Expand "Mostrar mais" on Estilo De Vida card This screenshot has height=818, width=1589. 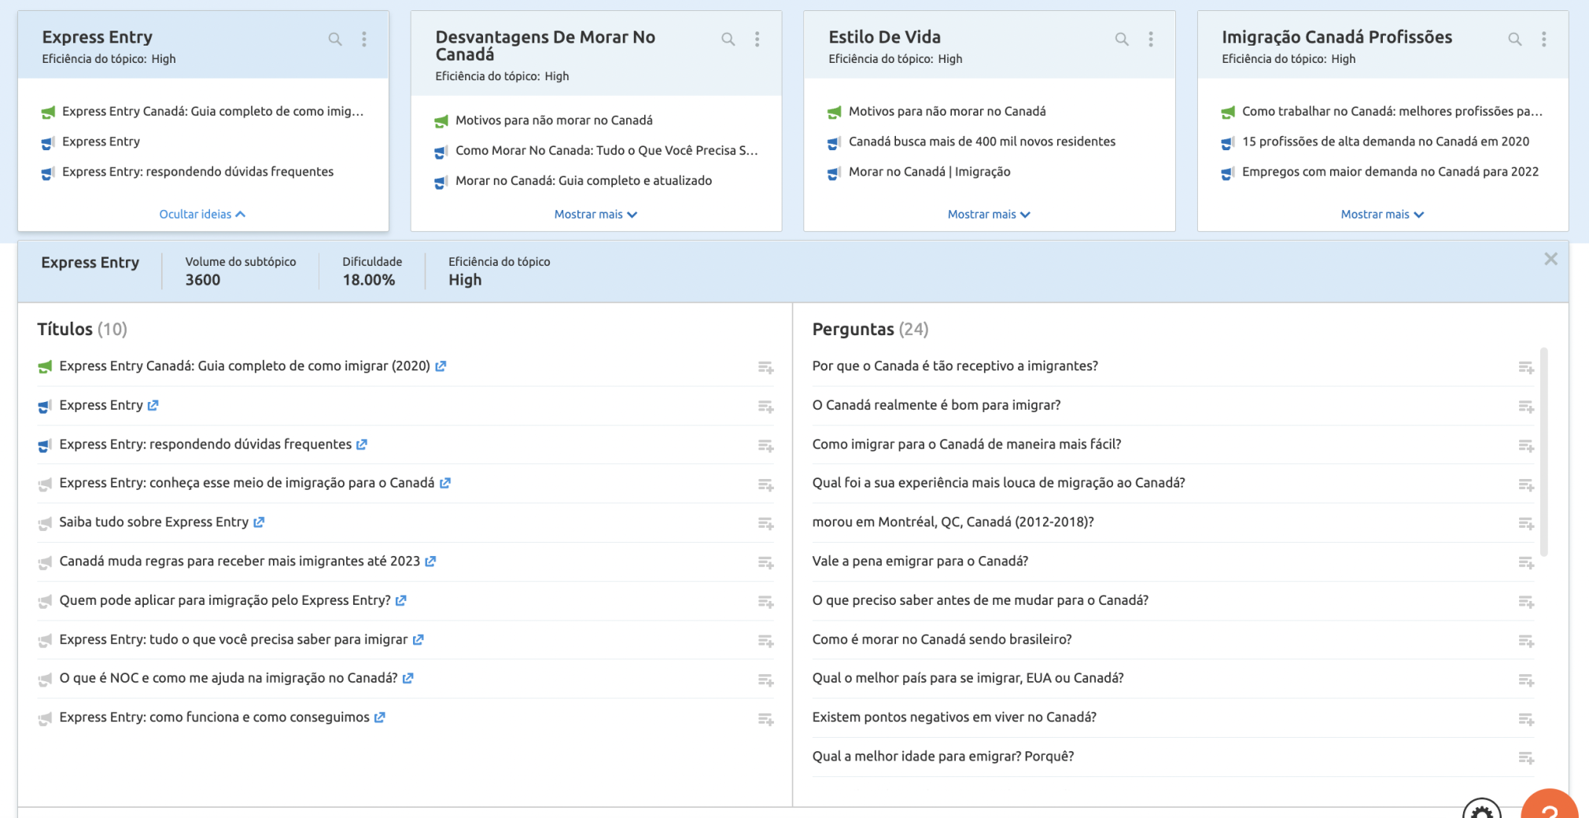(989, 214)
